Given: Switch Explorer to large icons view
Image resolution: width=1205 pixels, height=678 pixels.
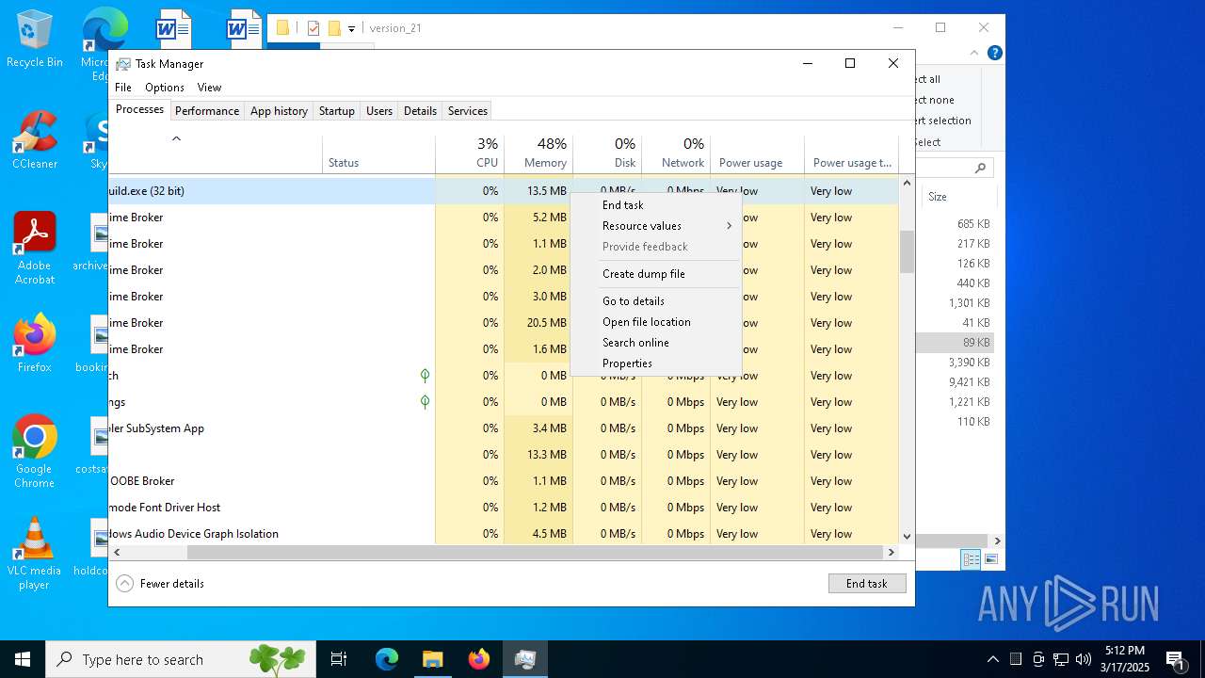Looking at the screenshot, I should pos(990,559).
